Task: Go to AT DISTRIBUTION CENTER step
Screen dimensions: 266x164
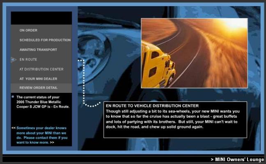Action: point(41,69)
